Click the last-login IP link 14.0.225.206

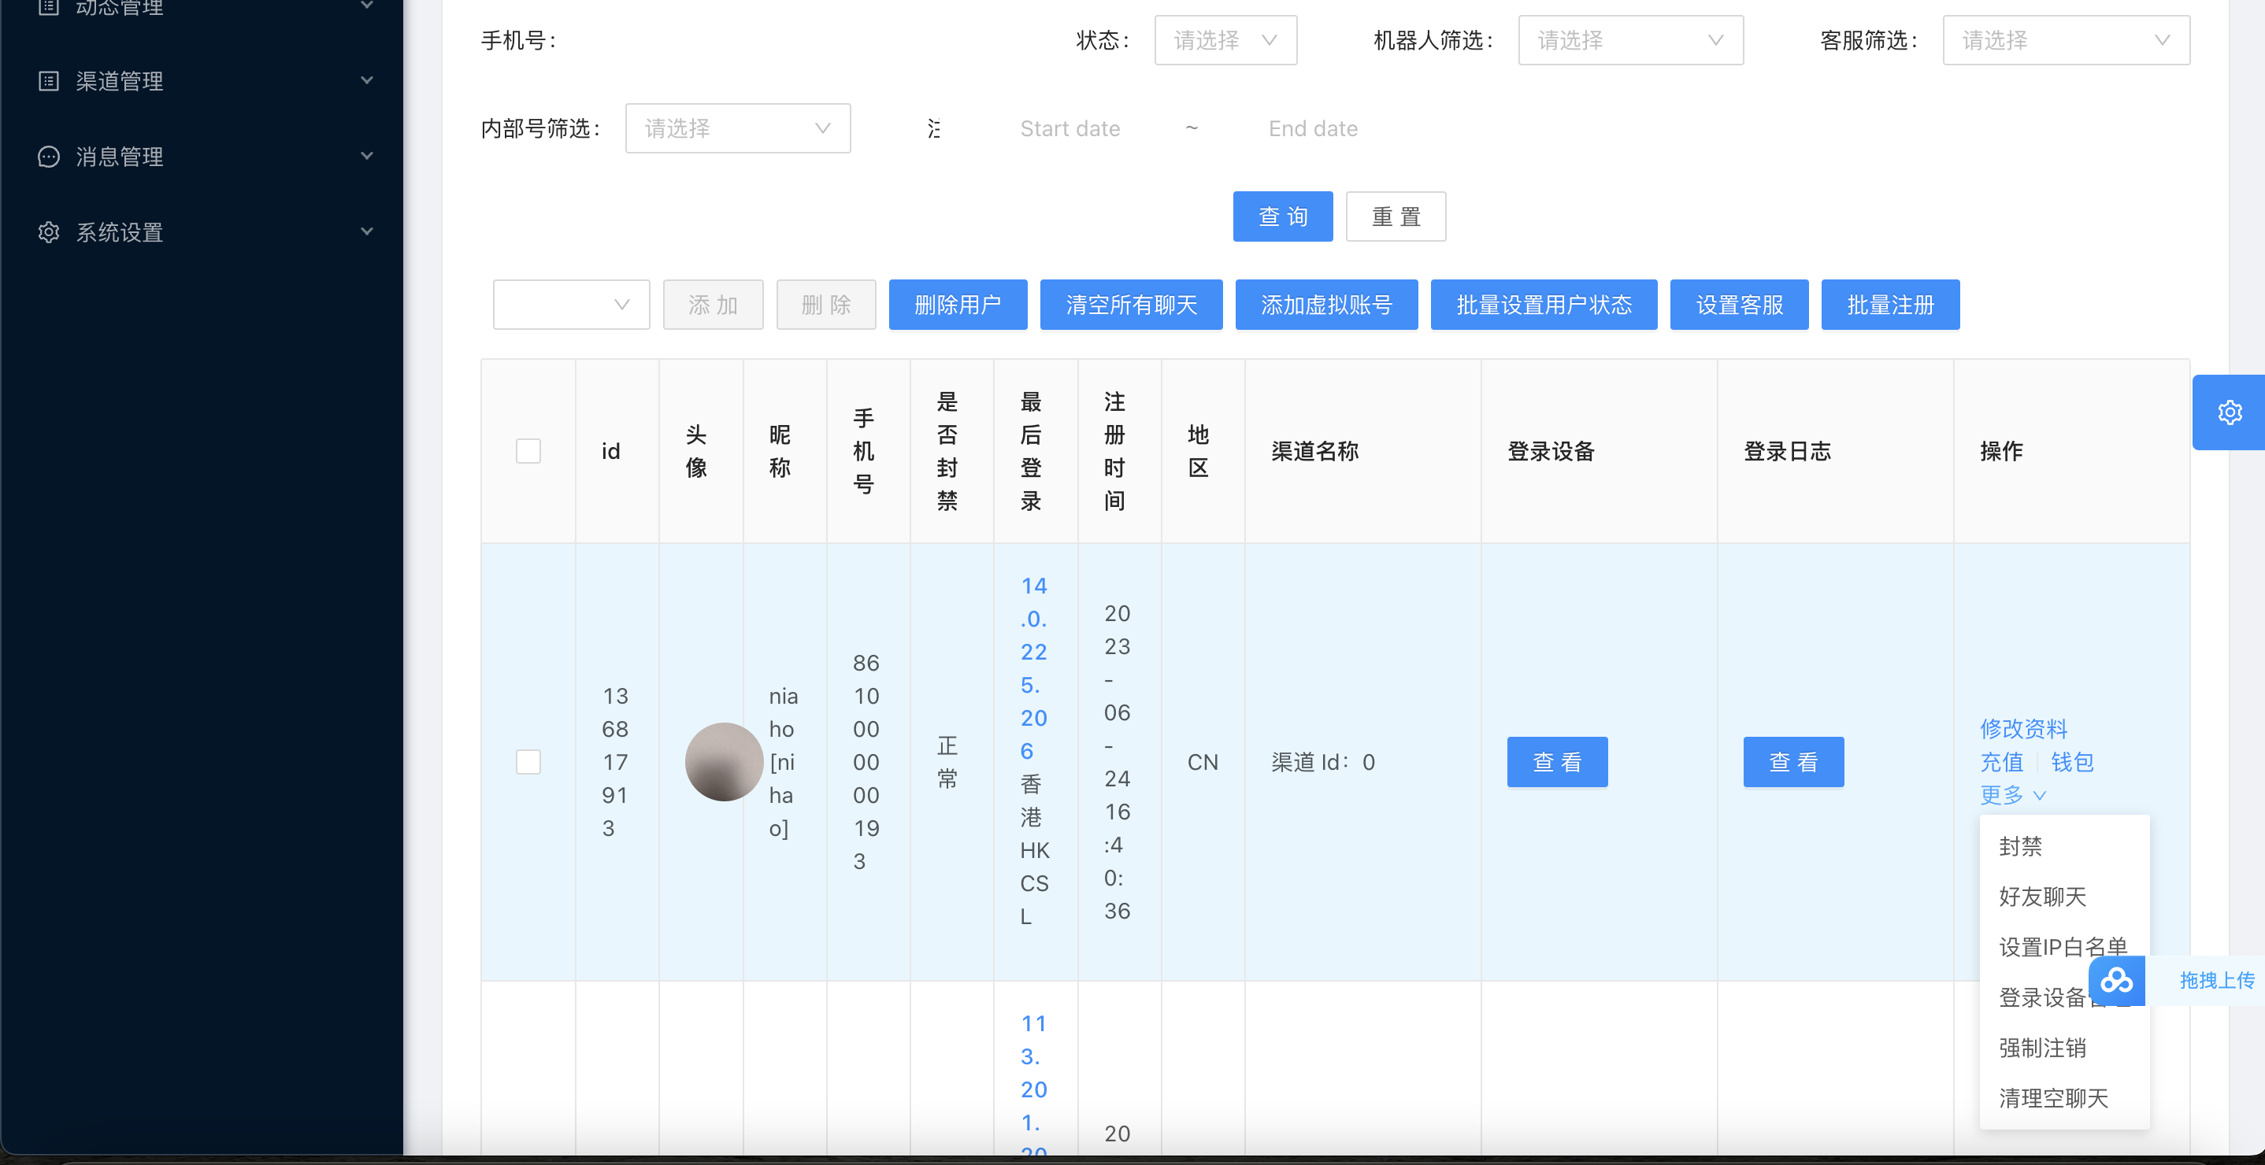(x=1034, y=668)
